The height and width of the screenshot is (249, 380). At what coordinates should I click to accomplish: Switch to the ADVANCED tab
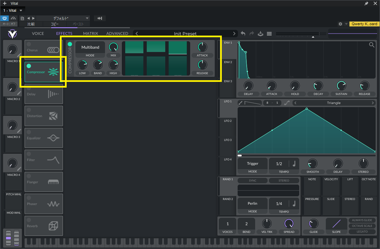[117, 34]
